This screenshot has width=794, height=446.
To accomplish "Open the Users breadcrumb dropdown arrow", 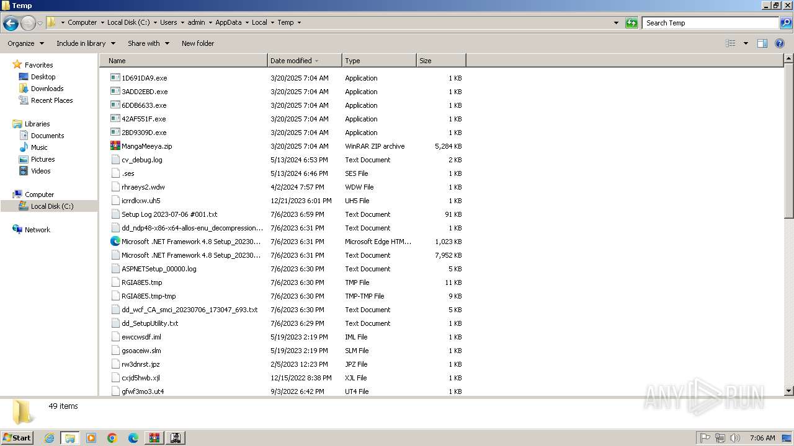I will coord(182,23).
